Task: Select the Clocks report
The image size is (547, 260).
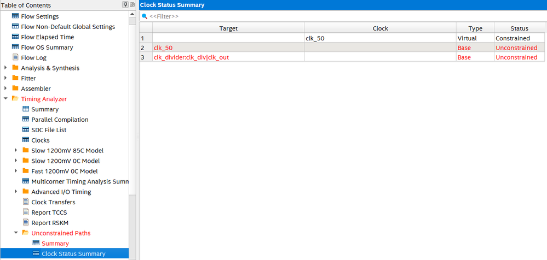Action: tap(41, 140)
